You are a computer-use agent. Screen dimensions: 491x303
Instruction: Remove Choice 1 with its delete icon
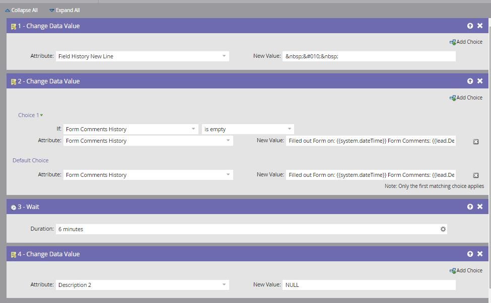click(x=476, y=142)
